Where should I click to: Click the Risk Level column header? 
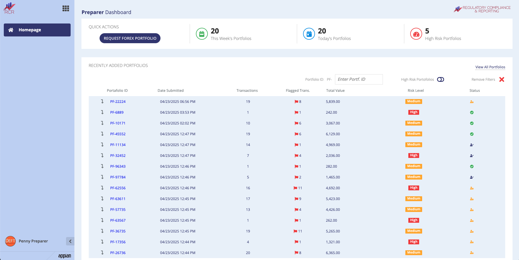[x=416, y=91]
